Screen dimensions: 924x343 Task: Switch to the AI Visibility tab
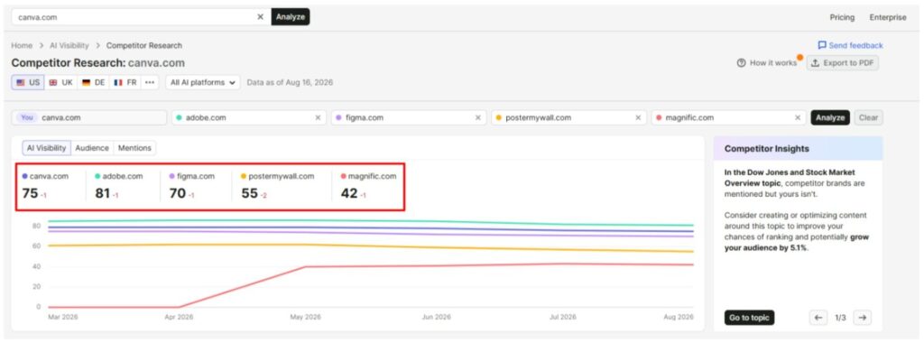[47, 148]
